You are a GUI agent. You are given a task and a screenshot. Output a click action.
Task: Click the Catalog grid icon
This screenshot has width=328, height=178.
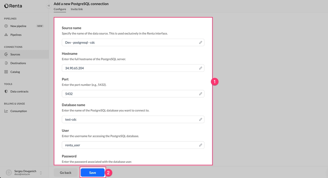click(7, 72)
